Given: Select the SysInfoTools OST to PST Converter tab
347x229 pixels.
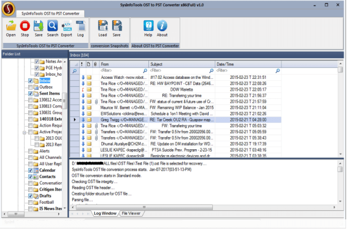Looking at the screenshot, I should point(50,14).
